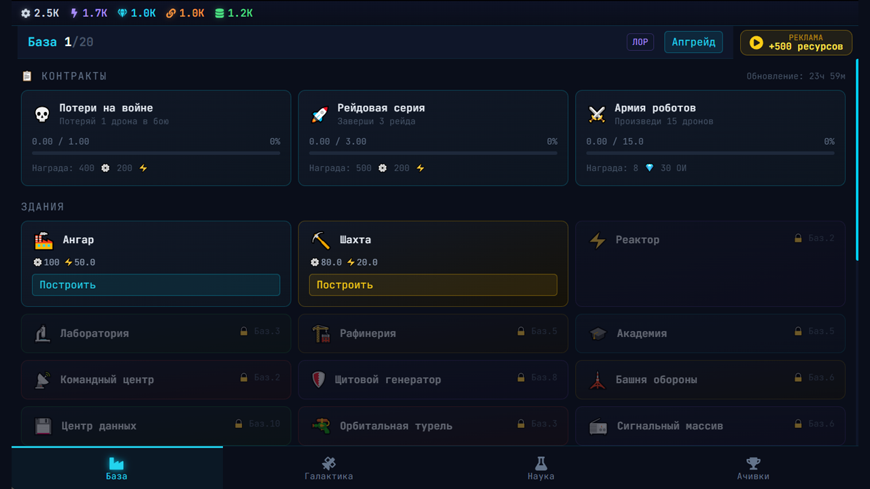
Task: Switch to the Ачивки tab
Action: [753, 469]
